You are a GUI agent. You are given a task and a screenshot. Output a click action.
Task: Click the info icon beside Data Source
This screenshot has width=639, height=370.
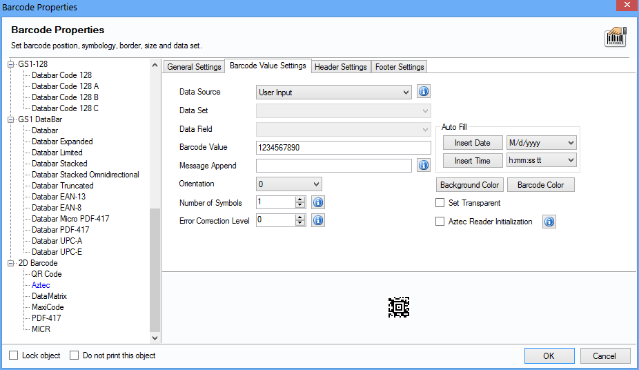[424, 92]
